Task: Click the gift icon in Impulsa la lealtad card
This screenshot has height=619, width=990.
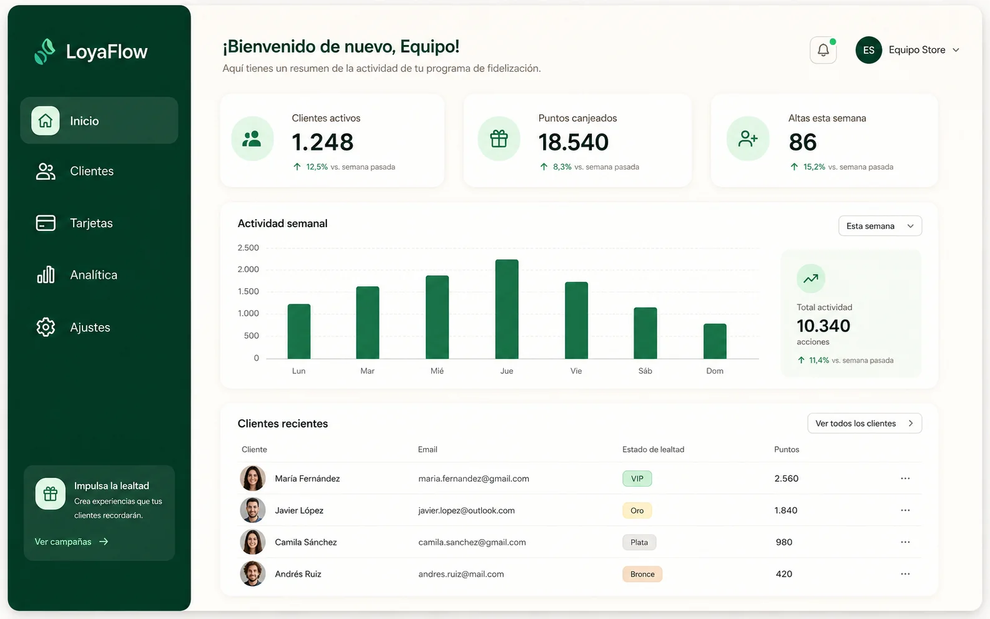Action: [x=51, y=494]
